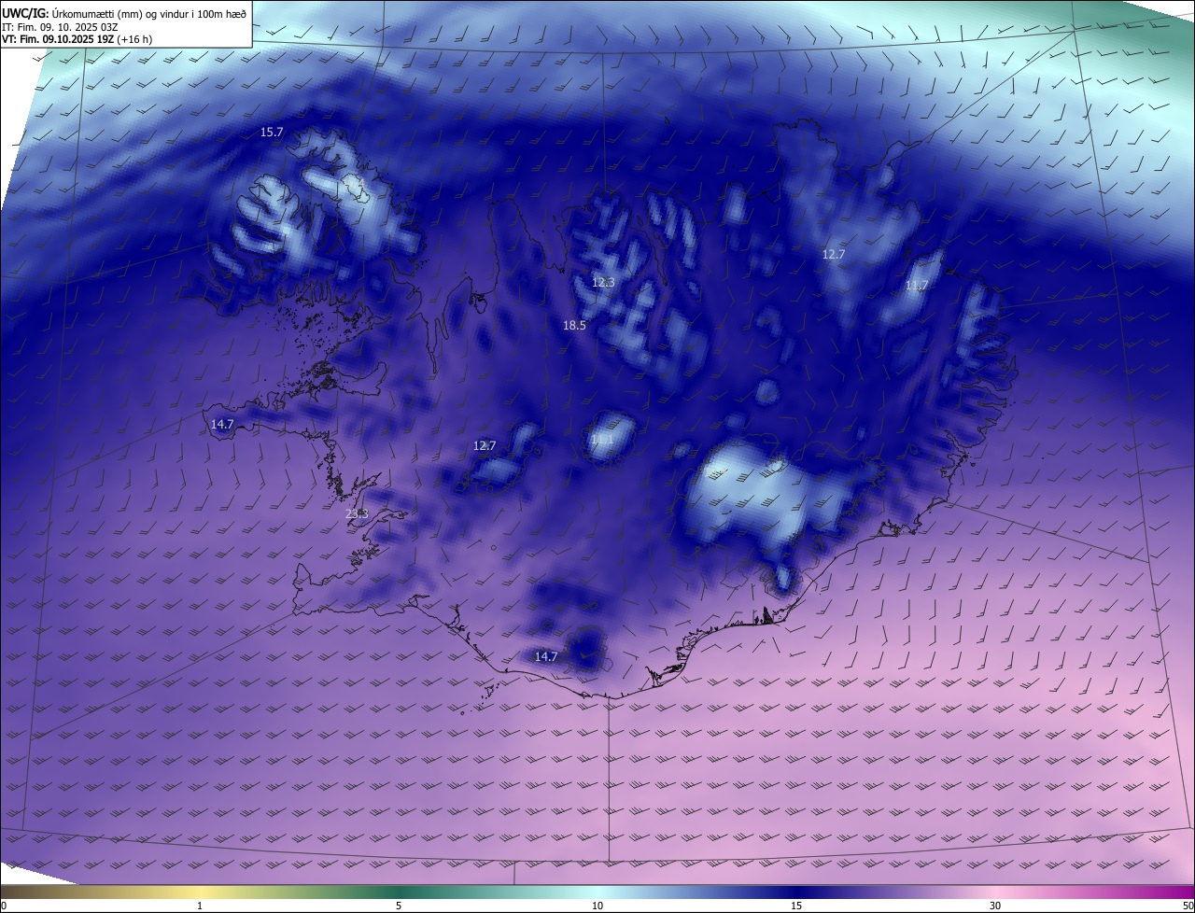Image resolution: width=1195 pixels, height=913 pixels.
Task: Click the 14.7 value near the south coast
Action: click(x=546, y=656)
